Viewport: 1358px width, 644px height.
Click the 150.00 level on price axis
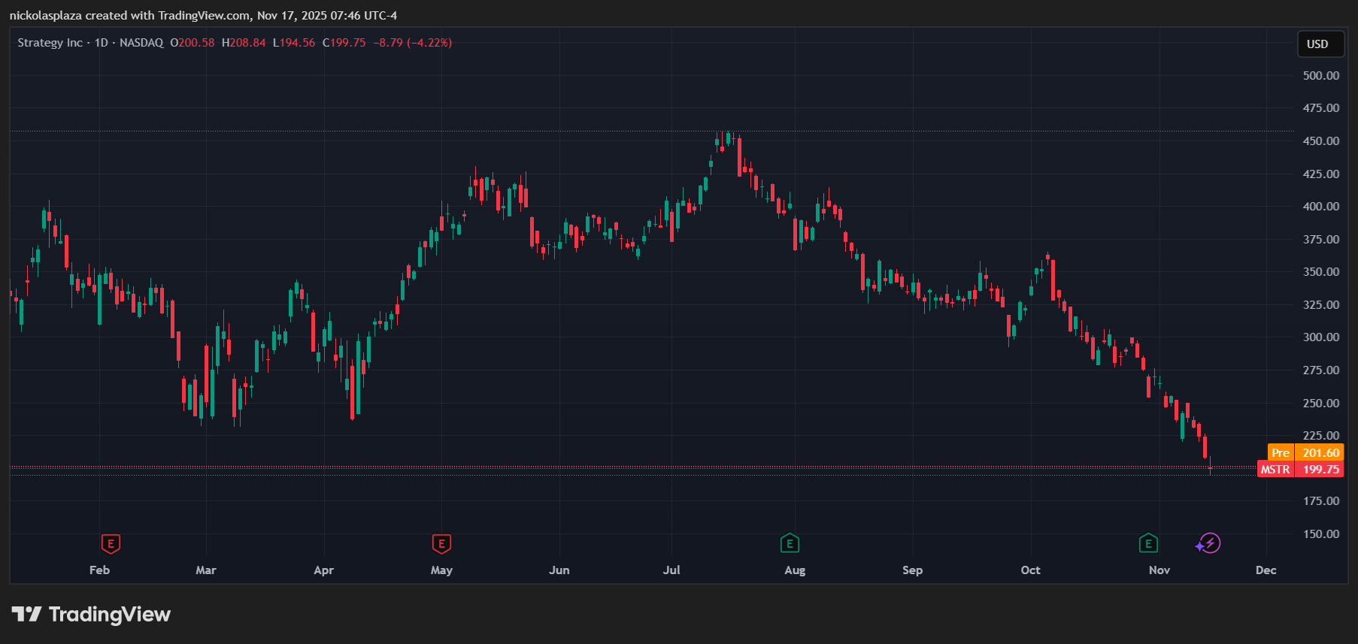pyautogui.click(x=1320, y=534)
